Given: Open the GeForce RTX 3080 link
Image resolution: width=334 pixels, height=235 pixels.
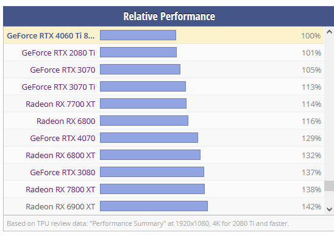Looking at the screenshot, I should (62, 172).
